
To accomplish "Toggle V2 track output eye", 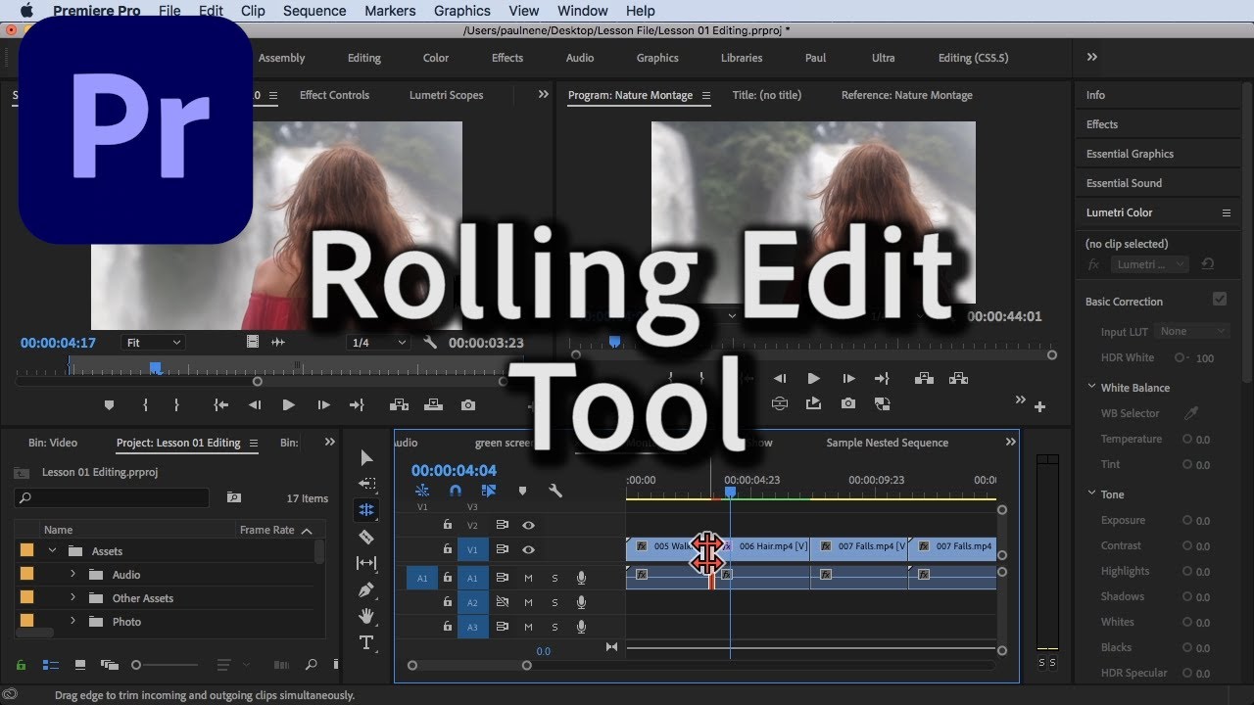I will (x=528, y=525).
